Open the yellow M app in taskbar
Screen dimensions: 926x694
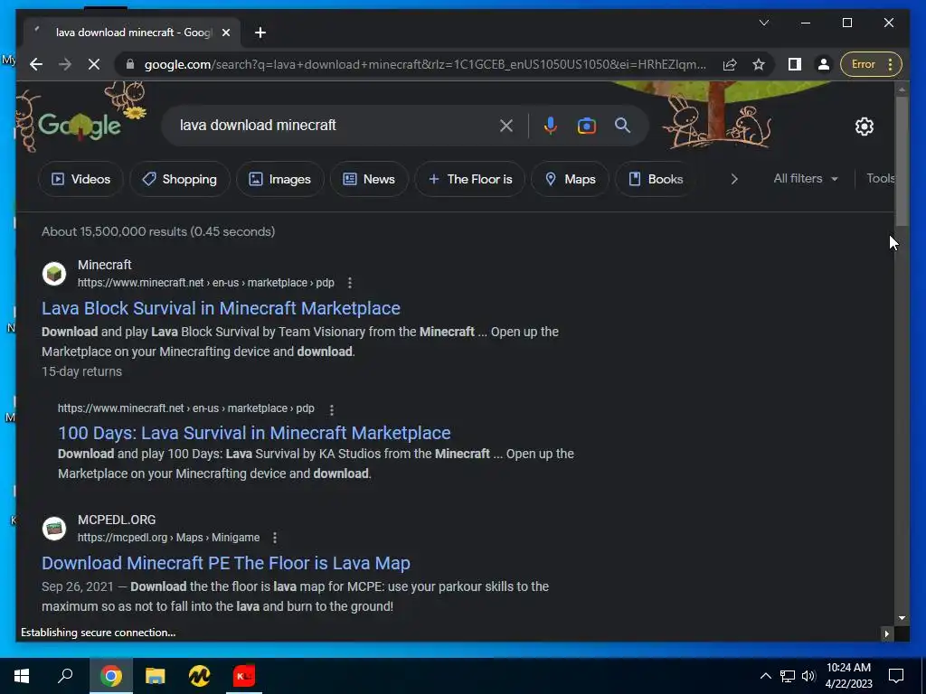coord(200,676)
